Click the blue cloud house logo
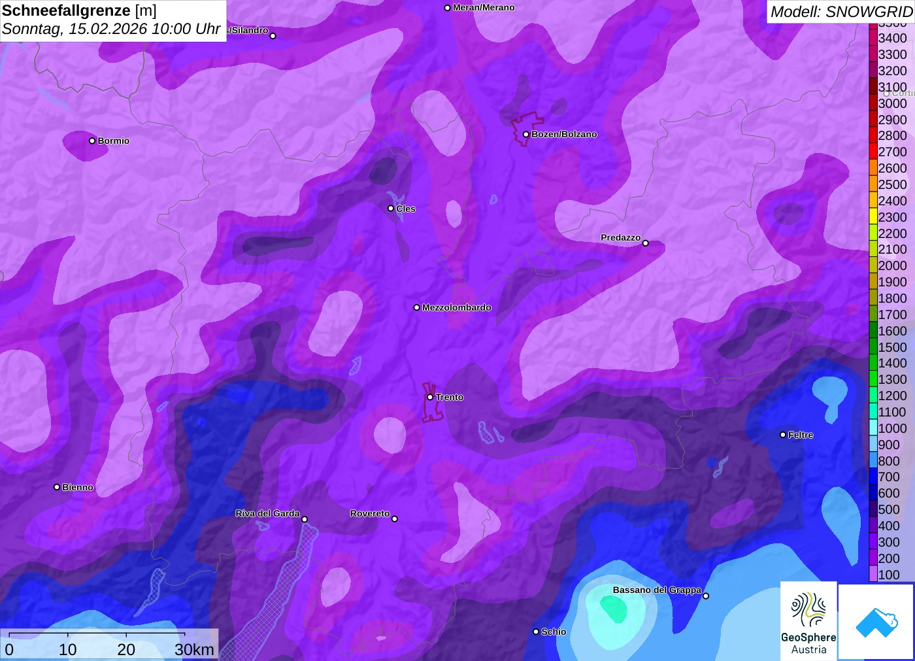This screenshot has width=915, height=661. [876, 622]
